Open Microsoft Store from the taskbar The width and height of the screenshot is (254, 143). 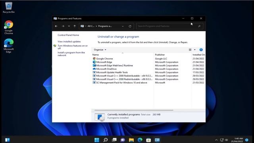148,140
